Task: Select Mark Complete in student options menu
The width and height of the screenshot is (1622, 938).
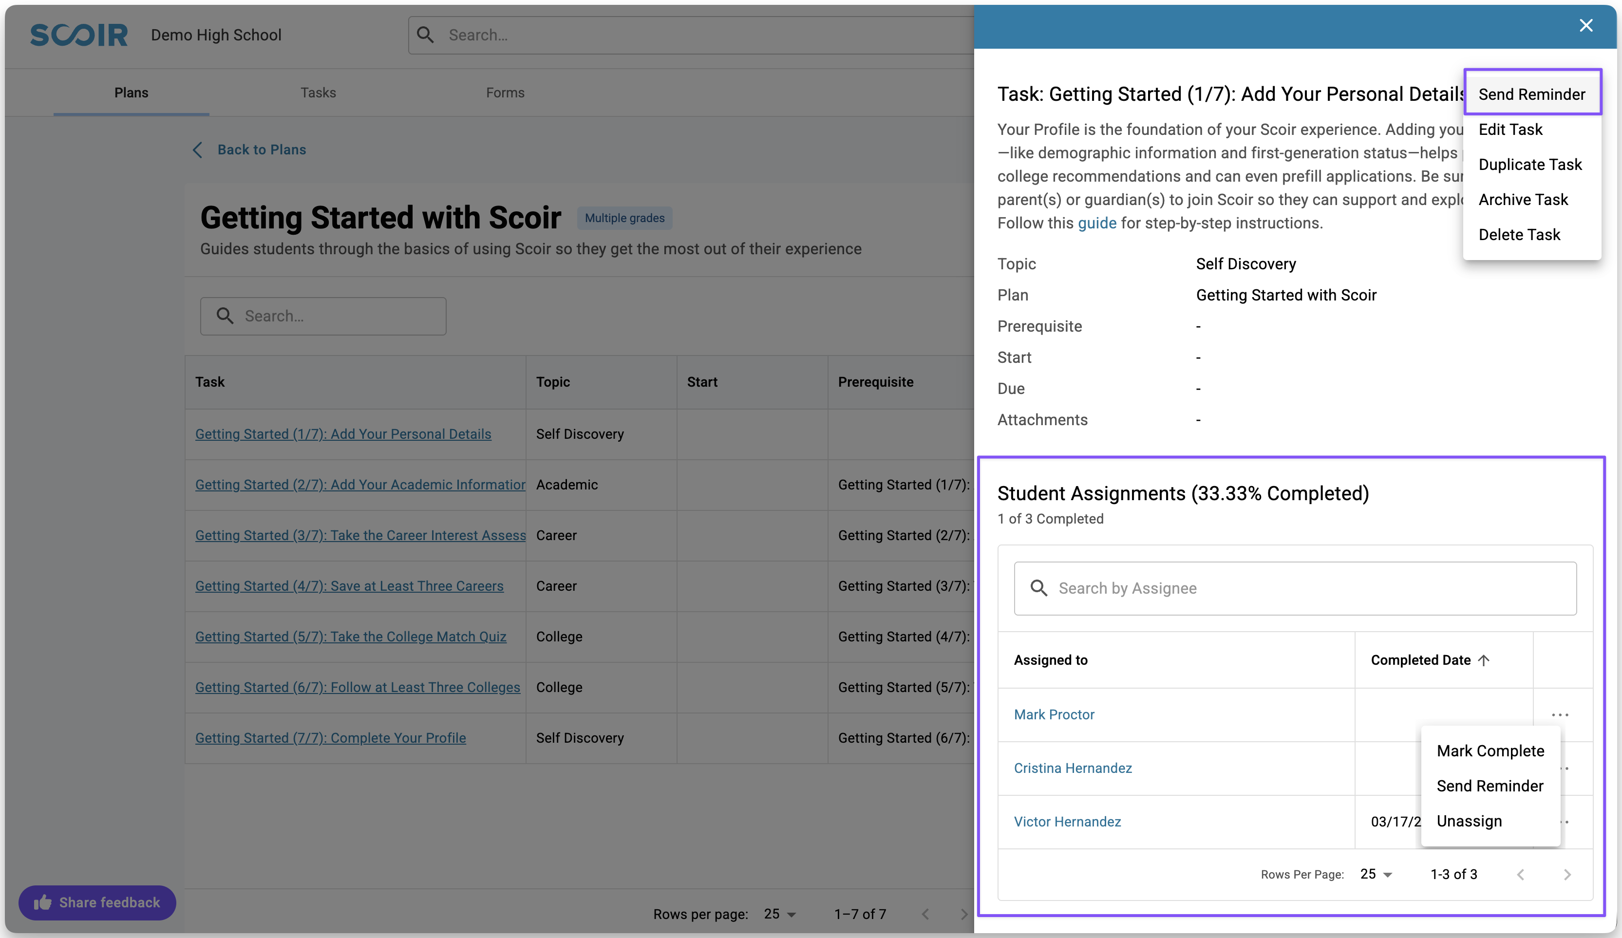Action: pos(1490,751)
